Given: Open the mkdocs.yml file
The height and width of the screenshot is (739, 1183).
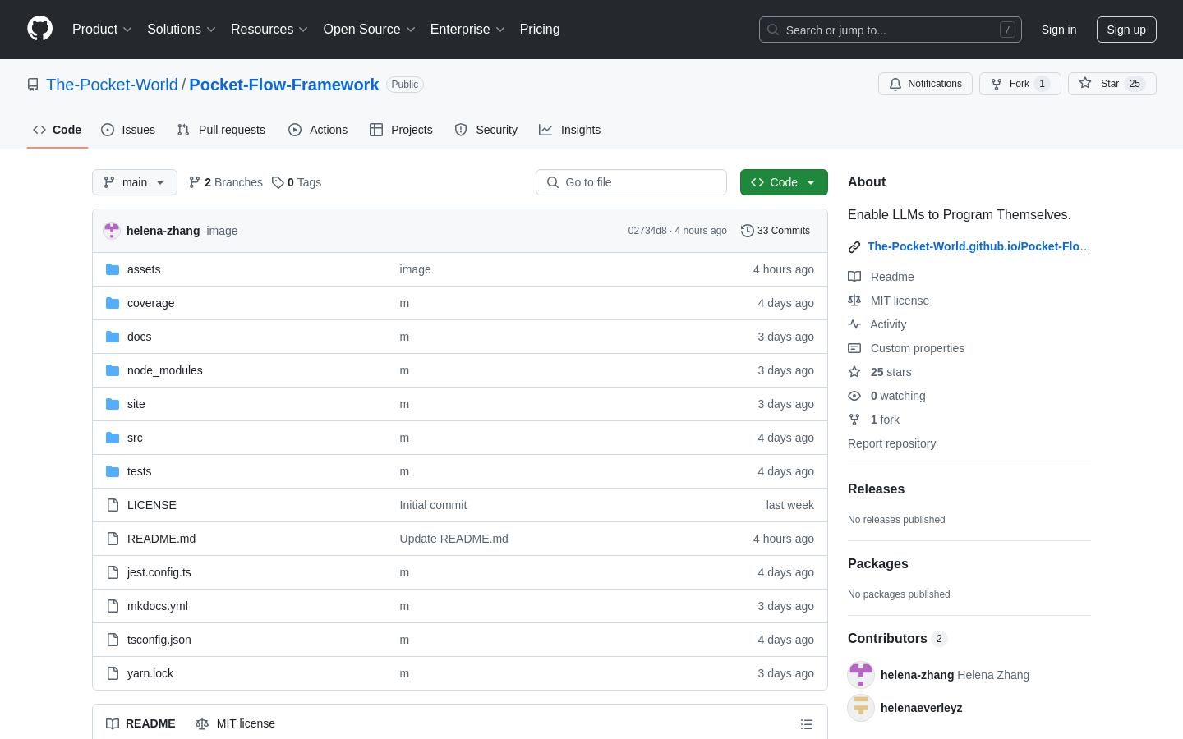Looking at the screenshot, I should (158, 606).
